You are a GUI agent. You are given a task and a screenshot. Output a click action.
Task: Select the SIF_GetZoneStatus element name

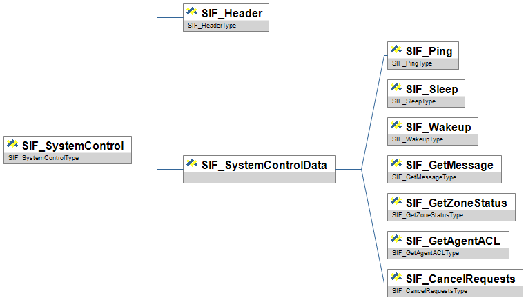coord(456,203)
